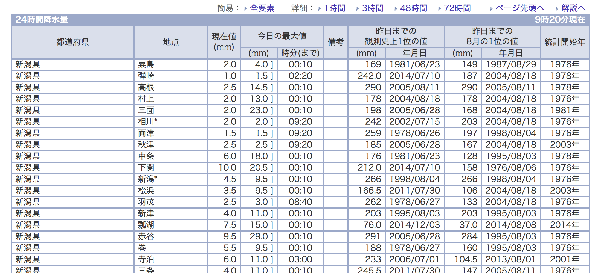
Task: Click the arrow icon before 1時間
Action: point(320,9)
